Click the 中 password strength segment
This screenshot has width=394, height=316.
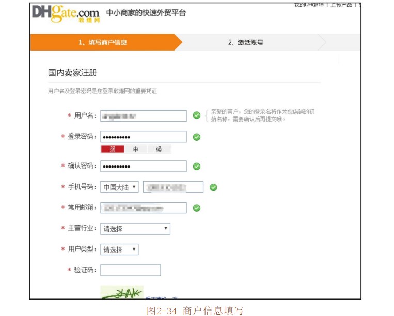pos(136,149)
